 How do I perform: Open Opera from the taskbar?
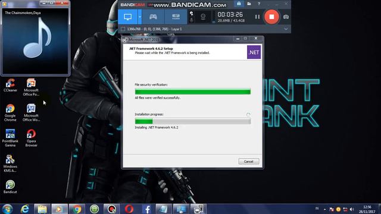coord(129,209)
